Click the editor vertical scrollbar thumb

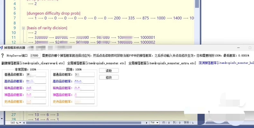point(197,4)
